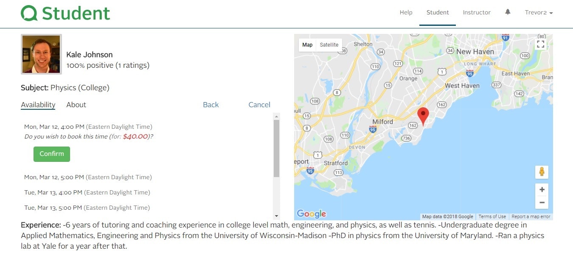Toggle fullscreen map view

click(x=540, y=44)
